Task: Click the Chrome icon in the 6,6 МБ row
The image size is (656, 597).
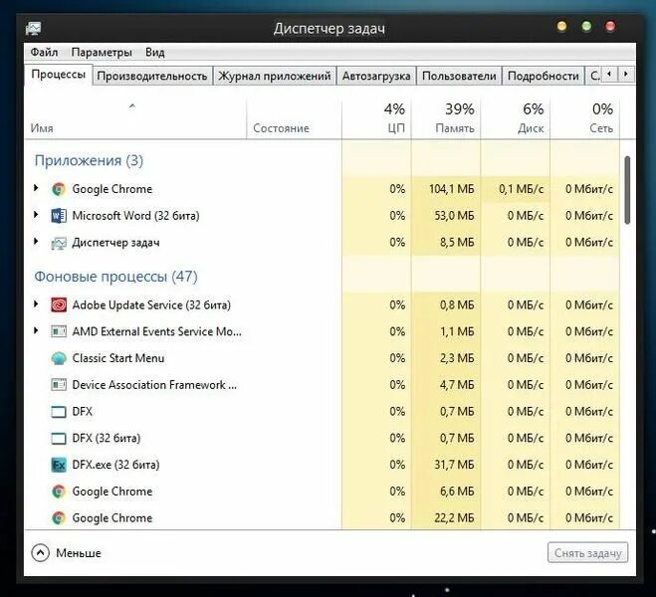Action: (x=59, y=492)
